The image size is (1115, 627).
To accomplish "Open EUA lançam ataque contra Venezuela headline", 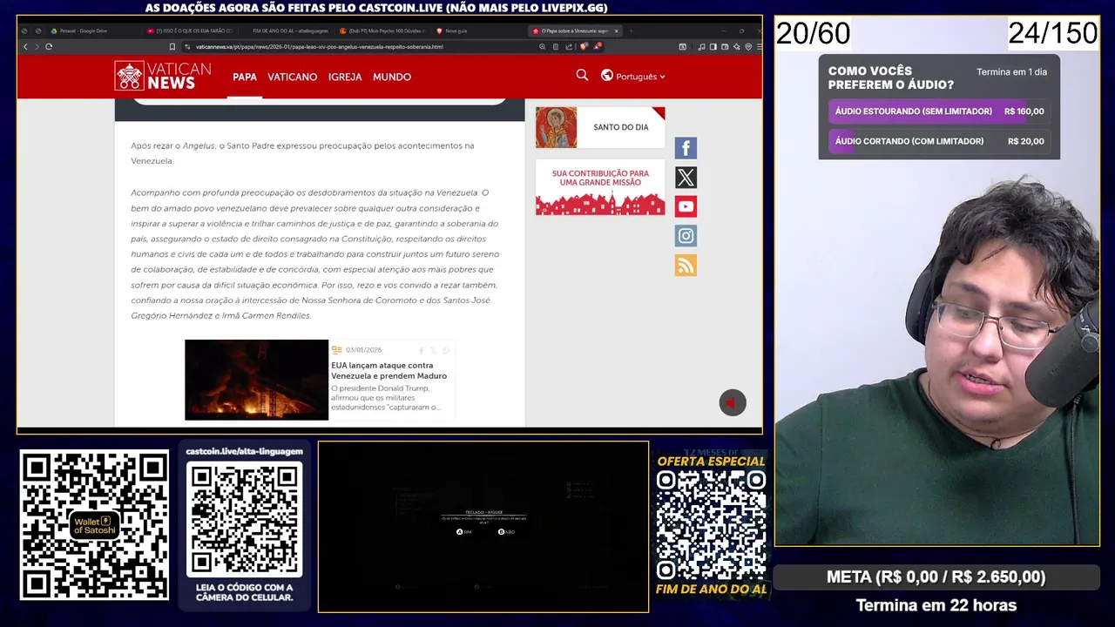I will [389, 371].
